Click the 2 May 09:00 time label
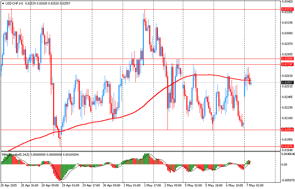The image size is (295, 189). [173, 185]
